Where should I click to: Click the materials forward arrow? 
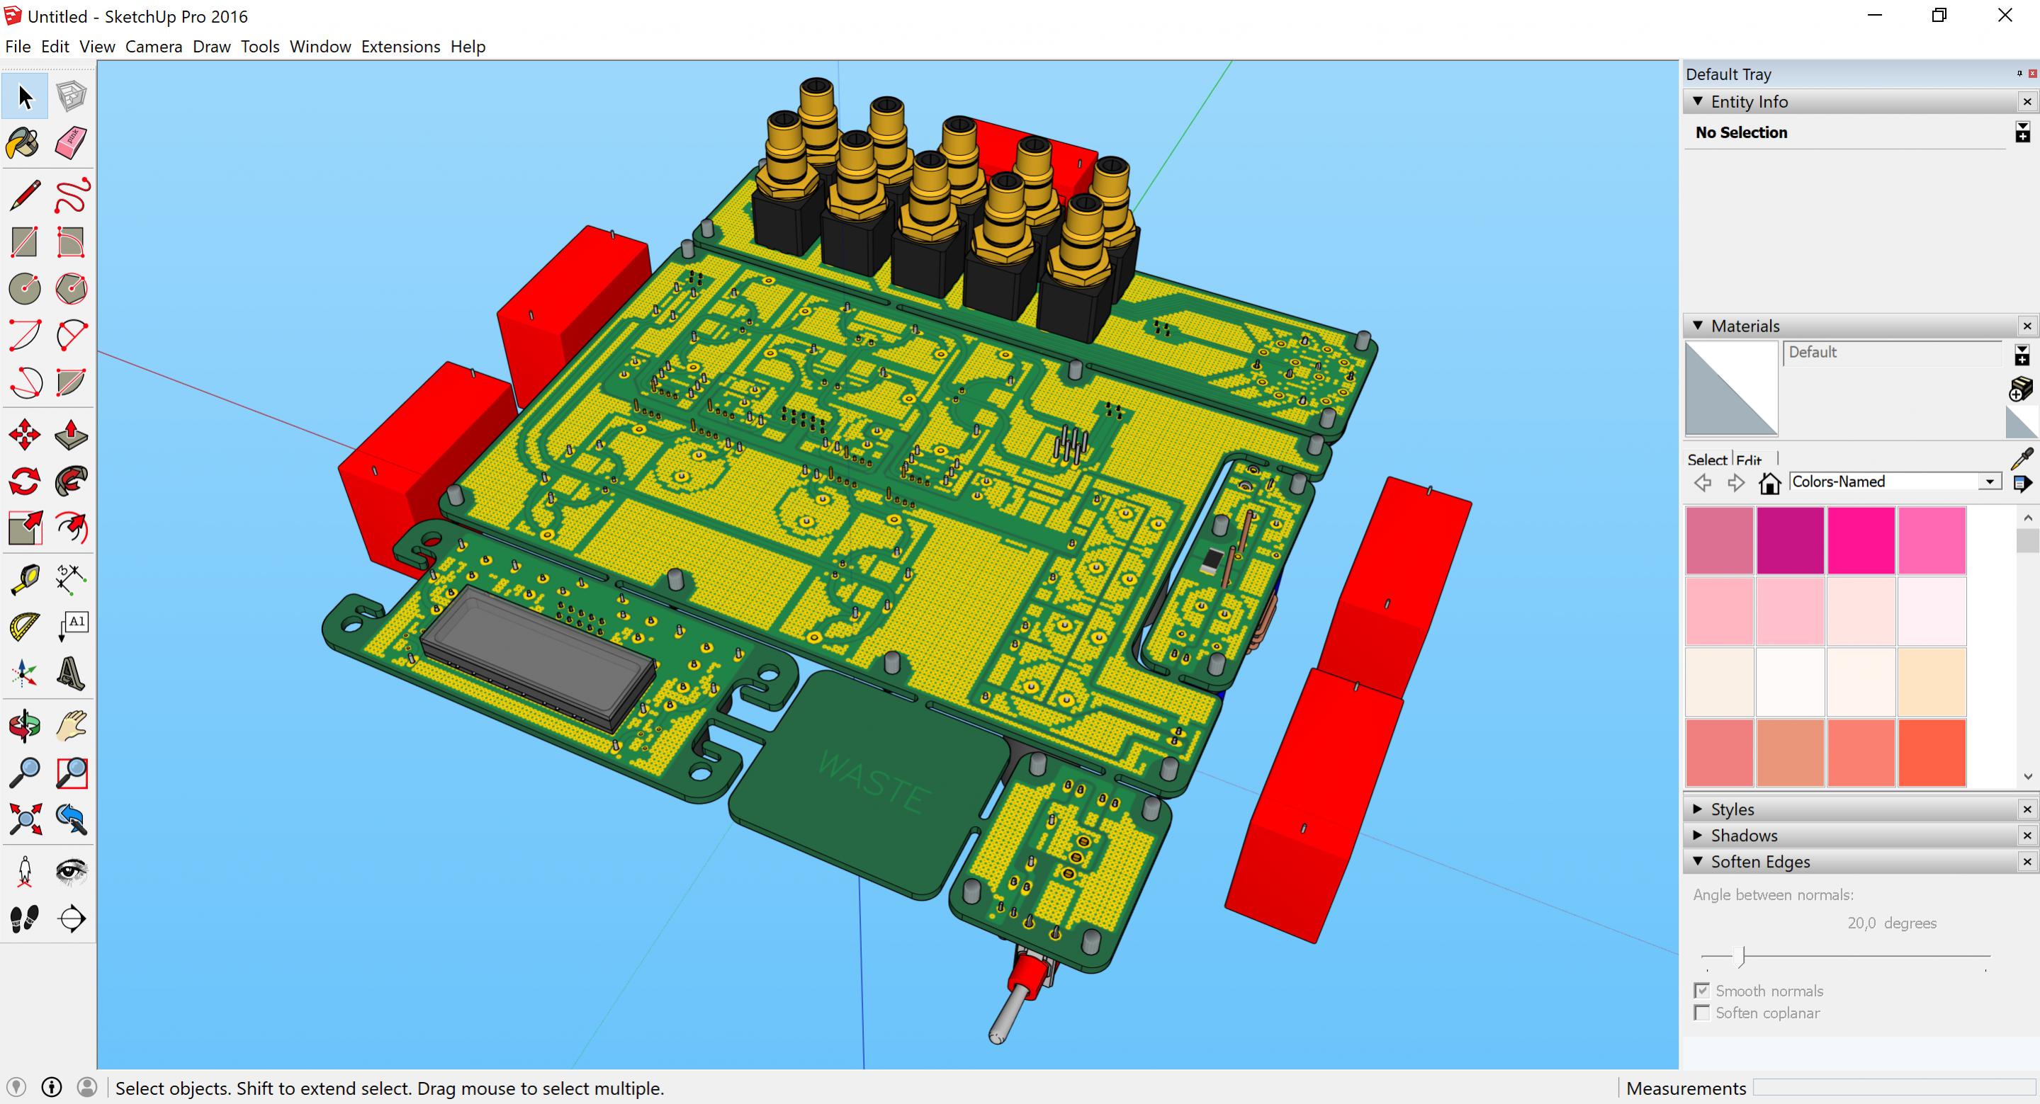[x=1736, y=483]
